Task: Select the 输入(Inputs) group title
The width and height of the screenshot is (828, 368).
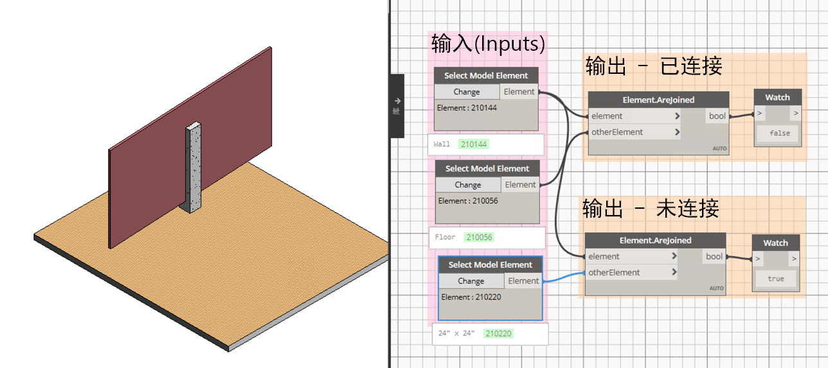Action: click(488, 44)
